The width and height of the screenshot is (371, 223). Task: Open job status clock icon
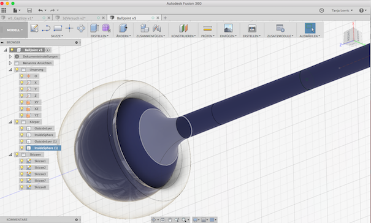pos(321,10)
